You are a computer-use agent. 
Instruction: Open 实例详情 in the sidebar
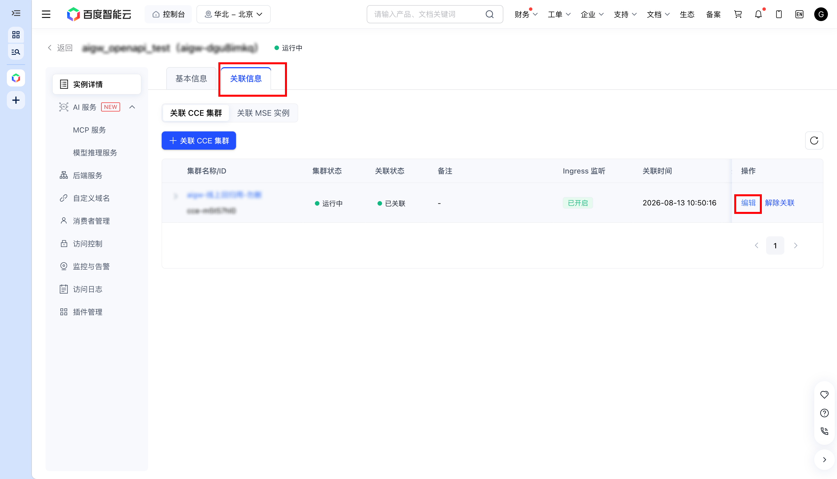click(x=97, y=84)
